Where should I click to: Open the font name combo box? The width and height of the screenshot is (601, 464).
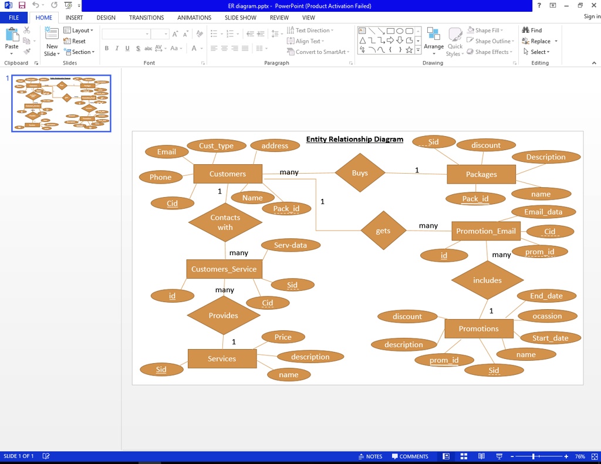[126, 34]
